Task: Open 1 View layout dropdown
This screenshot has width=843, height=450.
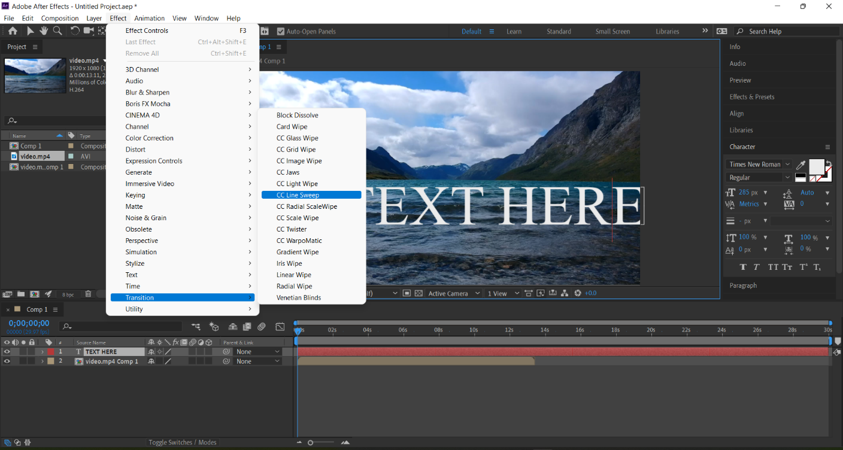Action: (x=503, y=293)
